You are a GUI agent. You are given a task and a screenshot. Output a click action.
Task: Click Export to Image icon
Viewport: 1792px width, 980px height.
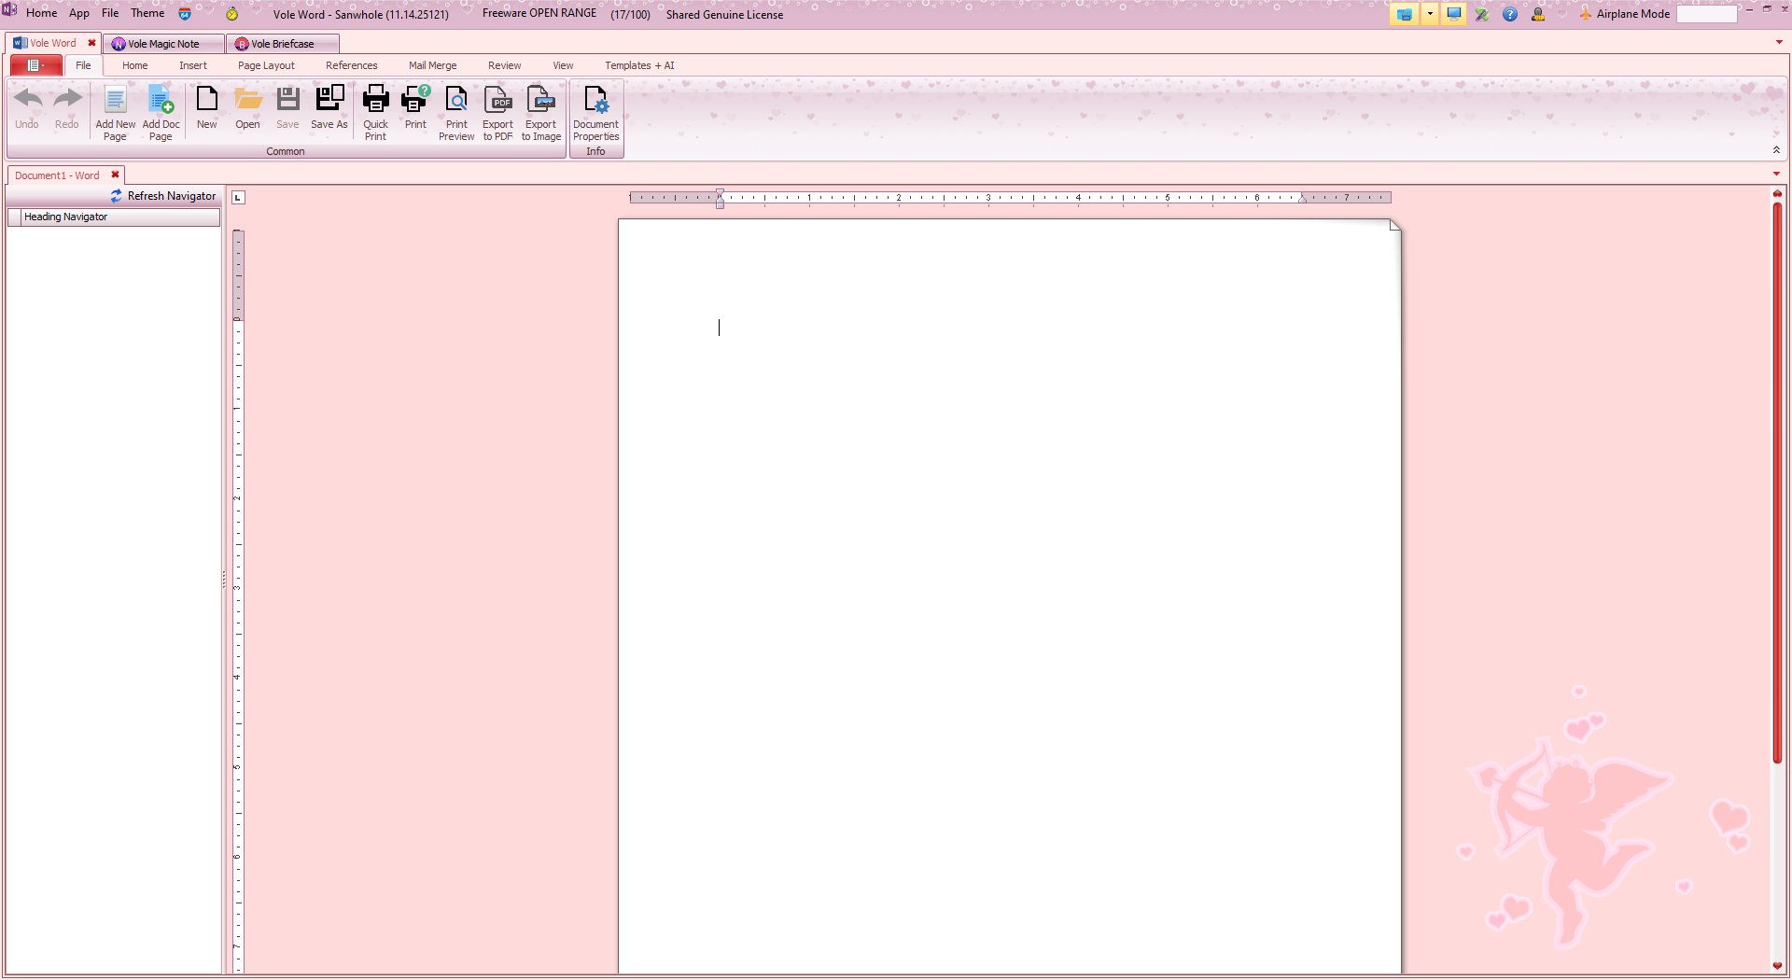[540, 101]
